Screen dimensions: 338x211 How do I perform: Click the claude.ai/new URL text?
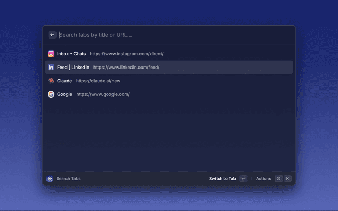coord(98,81)
